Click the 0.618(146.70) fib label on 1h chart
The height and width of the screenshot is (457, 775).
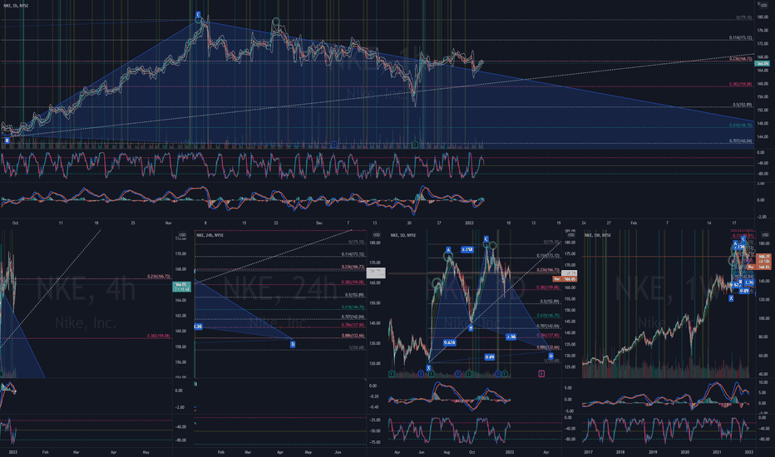click(740, 125)
